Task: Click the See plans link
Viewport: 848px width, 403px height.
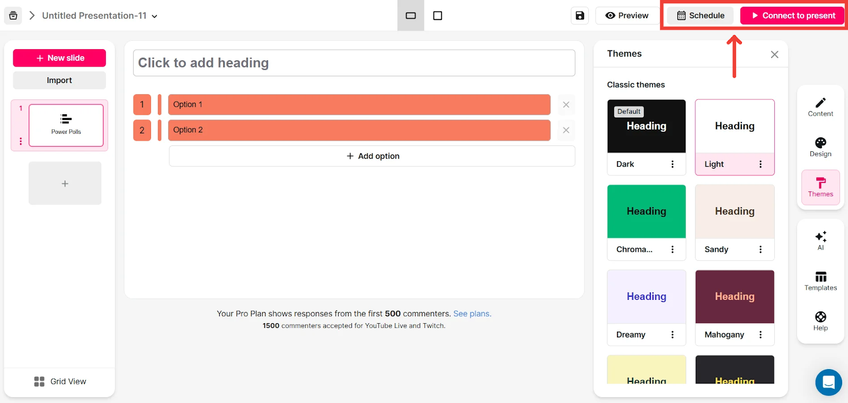Action: (x=472, y=314)
